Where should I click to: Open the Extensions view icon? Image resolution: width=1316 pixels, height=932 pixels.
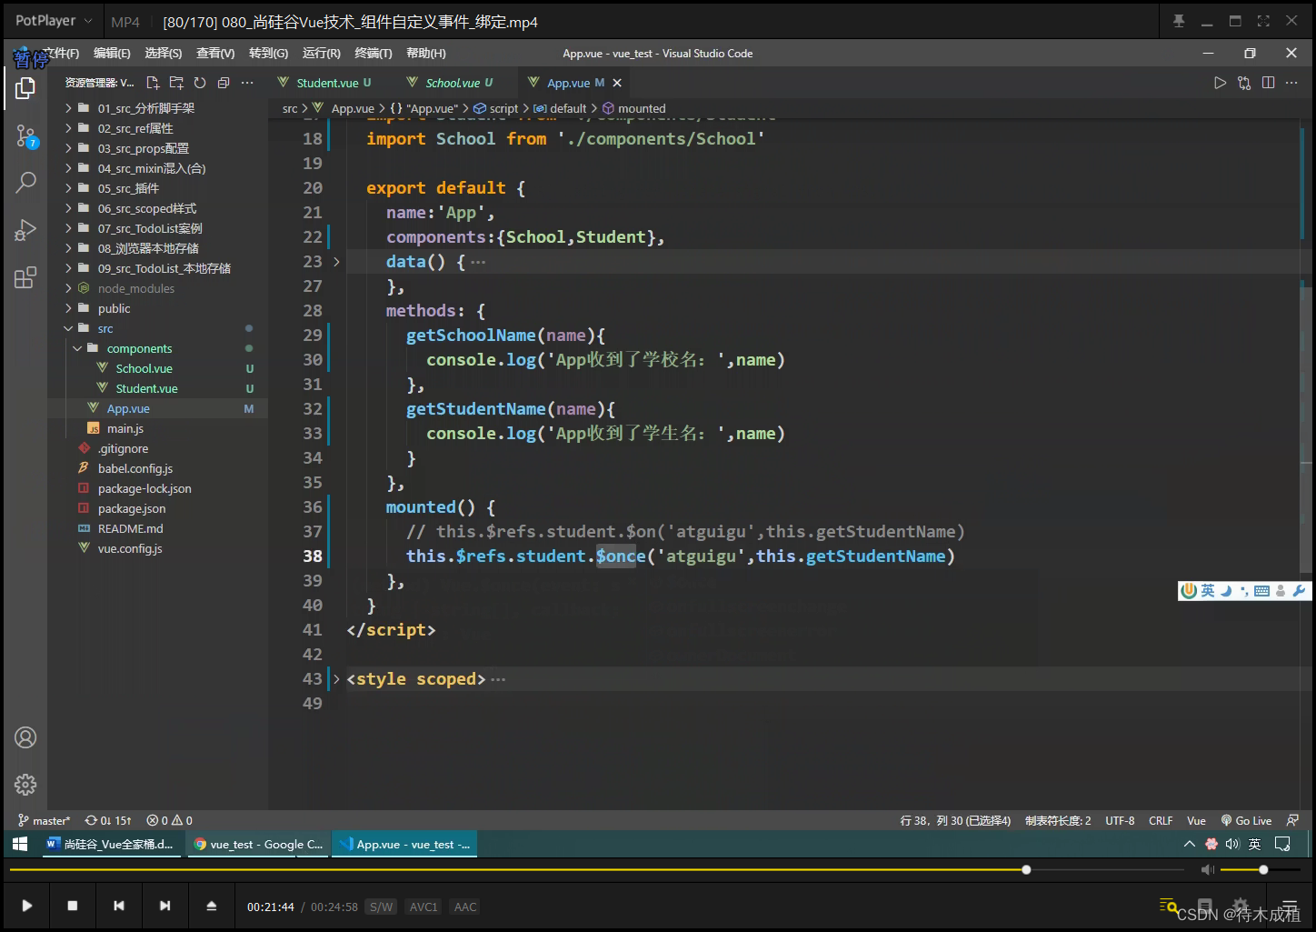pos(25,277)
